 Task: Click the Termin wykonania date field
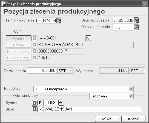[46, 20]
